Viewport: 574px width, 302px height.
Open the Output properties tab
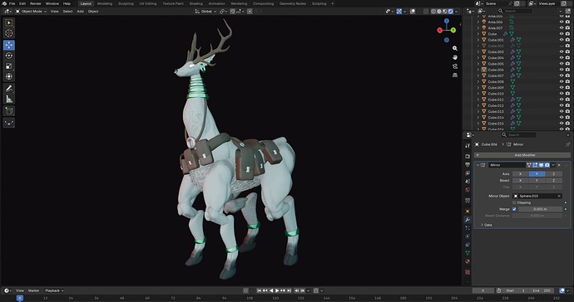coord(468,164)
